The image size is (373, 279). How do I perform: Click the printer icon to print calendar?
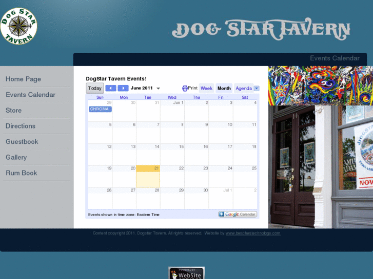pyautogui.click(x=185, y=89)
